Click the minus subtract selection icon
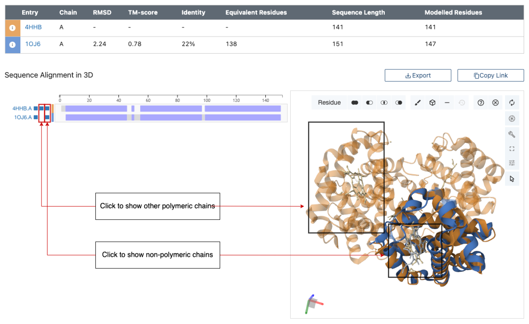Viewport: 529px width, 324px height. [447, 103]
